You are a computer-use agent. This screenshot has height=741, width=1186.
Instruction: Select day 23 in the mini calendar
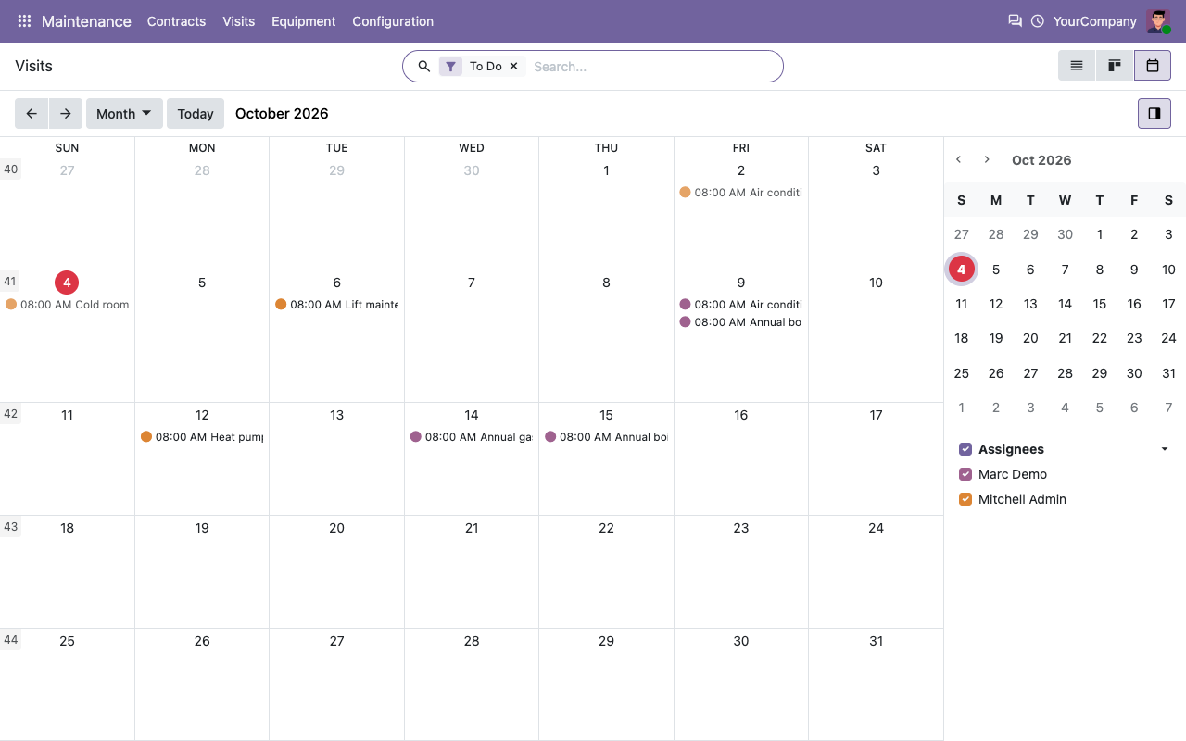1134,338
